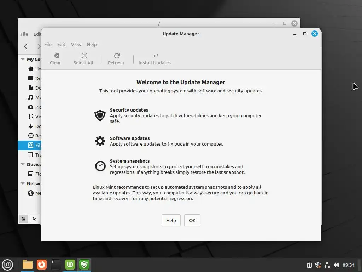Image resolution: width=362 pixels, height=272 pixels.
Task: Minimize the Update Manager window
Action: pos(295,34)
